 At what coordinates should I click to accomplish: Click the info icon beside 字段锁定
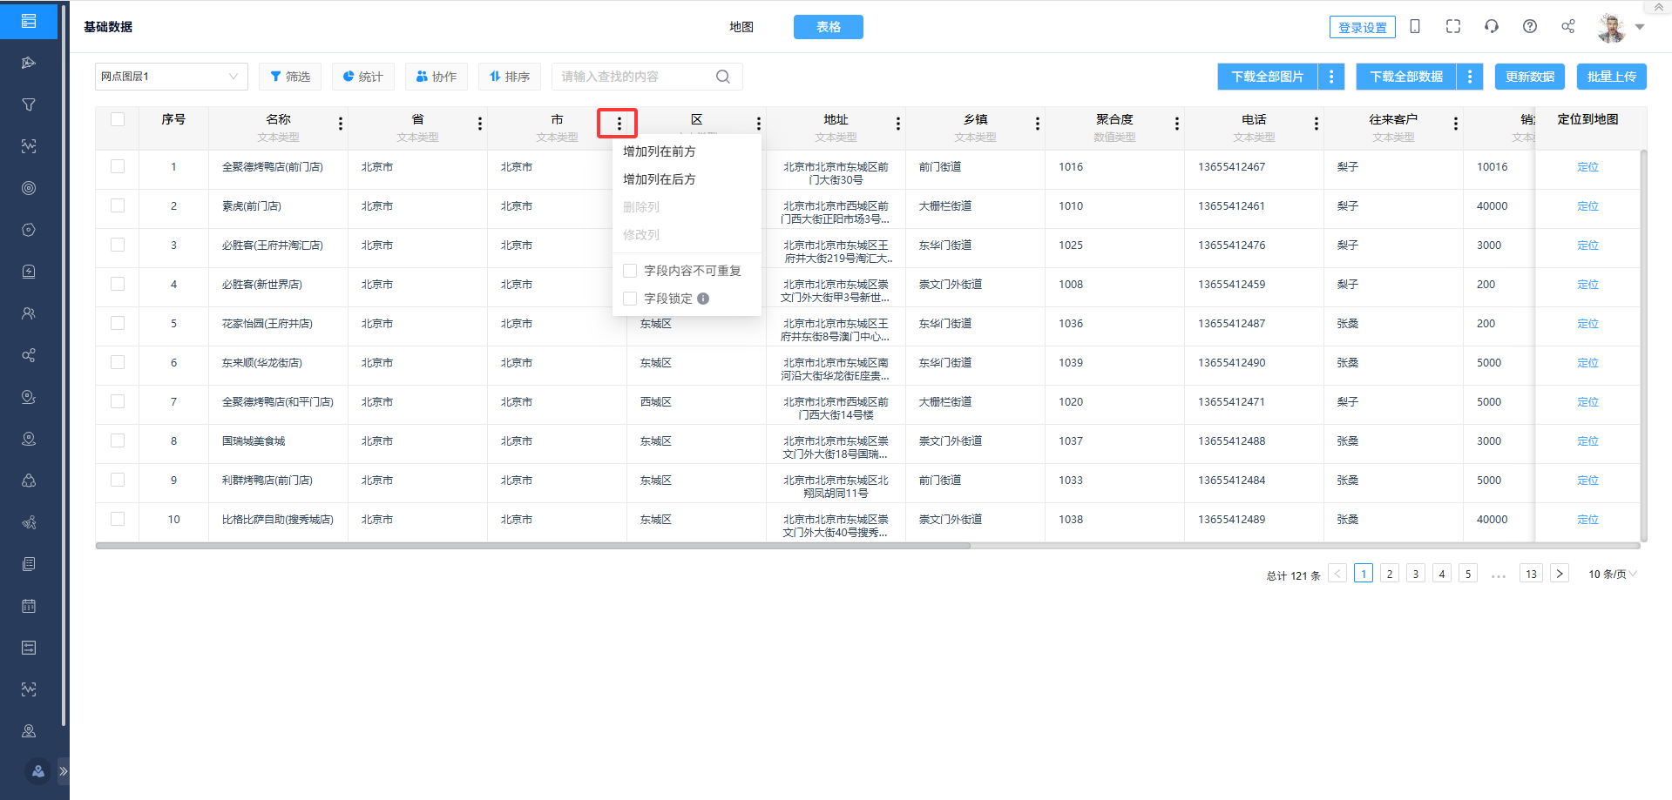703,299
